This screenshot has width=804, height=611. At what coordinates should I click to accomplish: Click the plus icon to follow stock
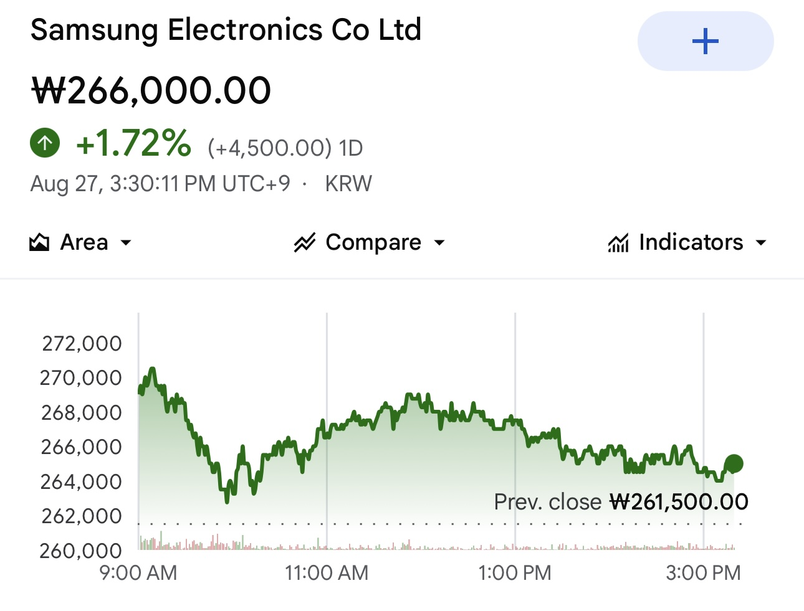[706, 42]
